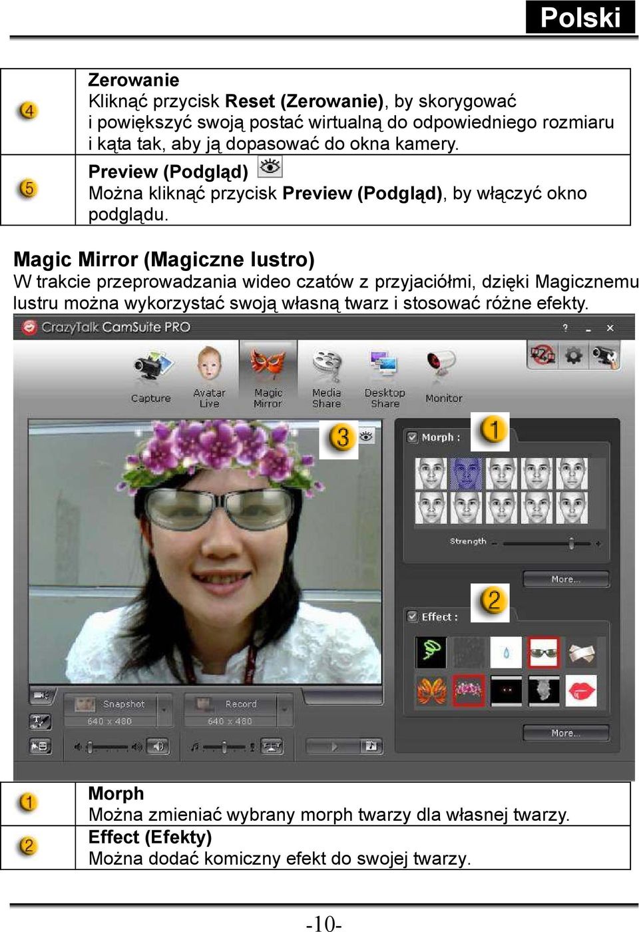Screen dimensions: 639x932
Task: Apply the smoke effect
Action: [x=543, y=690]
